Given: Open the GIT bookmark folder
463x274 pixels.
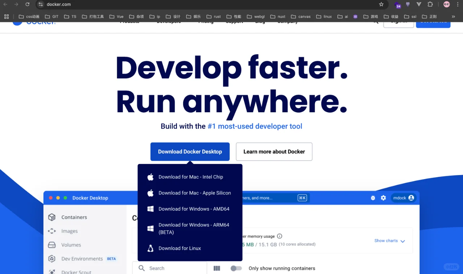Looking at the screenshot, I should pos(52,17).
